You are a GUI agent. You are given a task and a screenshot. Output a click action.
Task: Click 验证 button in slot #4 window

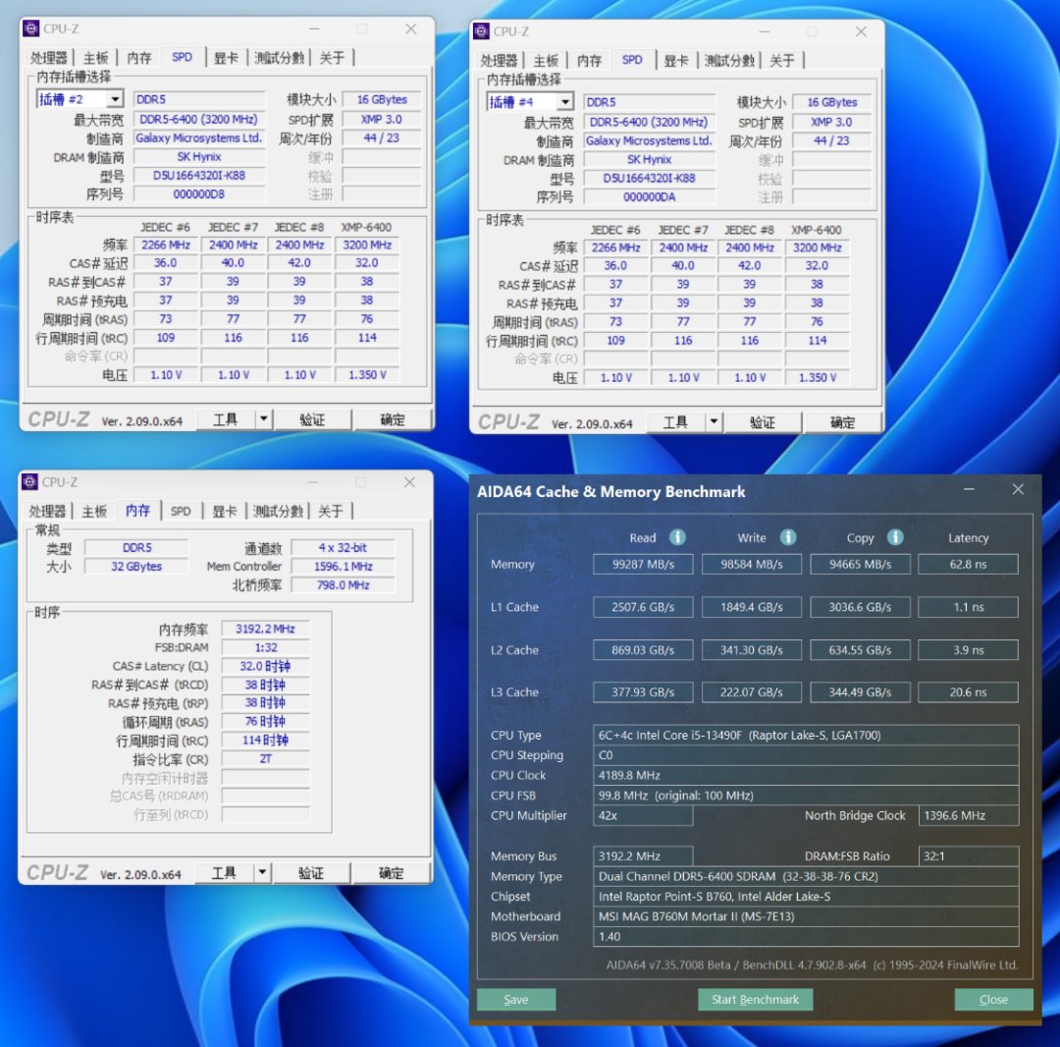pyautogui.click(x=763, y=422)
